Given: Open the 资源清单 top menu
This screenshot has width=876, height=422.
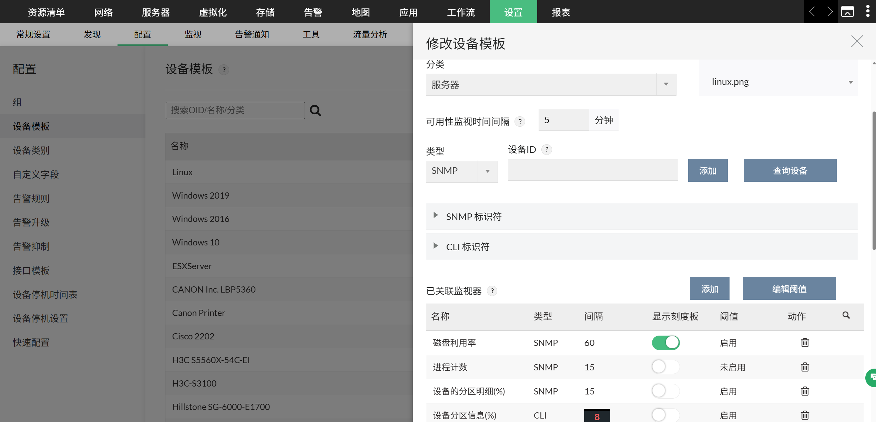Looking at the screenshot, I should 46,12.
